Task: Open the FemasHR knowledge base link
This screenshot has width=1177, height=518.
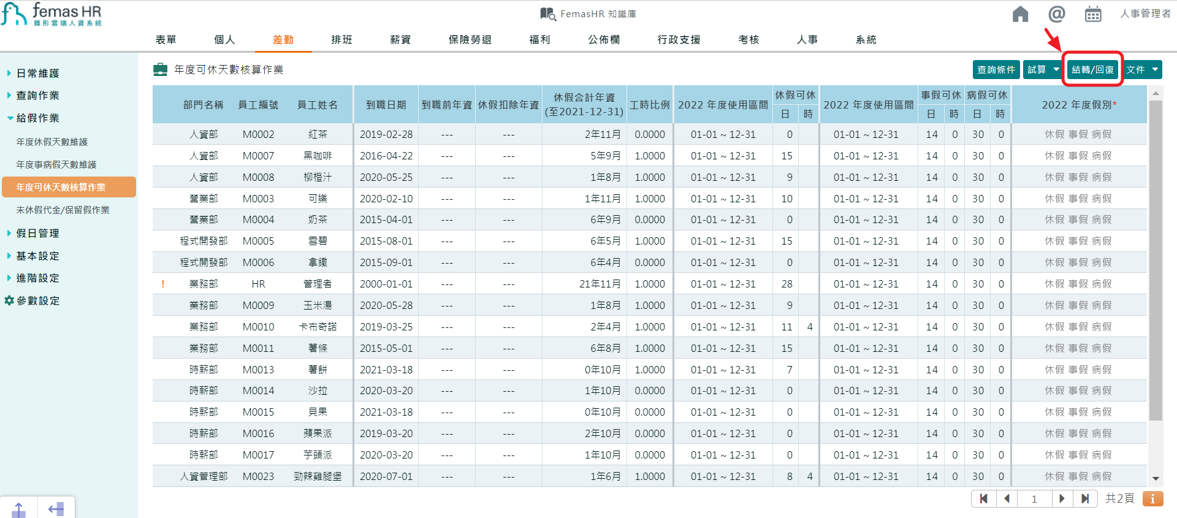Action: point(588,13)
